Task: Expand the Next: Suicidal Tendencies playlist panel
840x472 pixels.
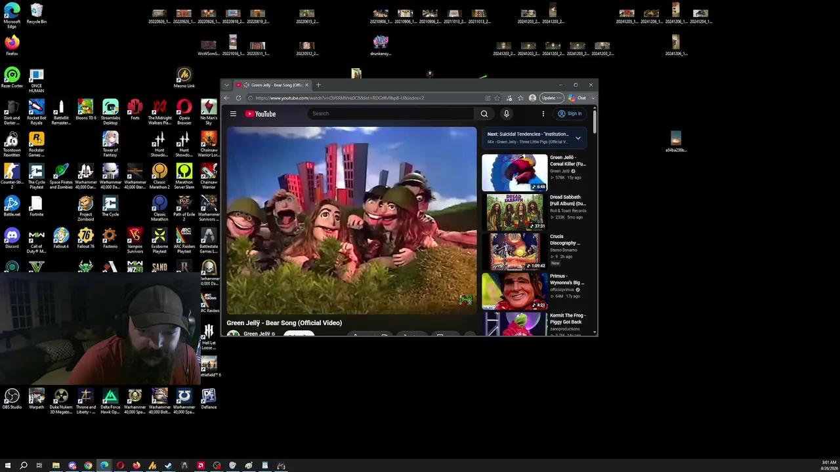Action: pyautogui.click(x=578, y=138)
